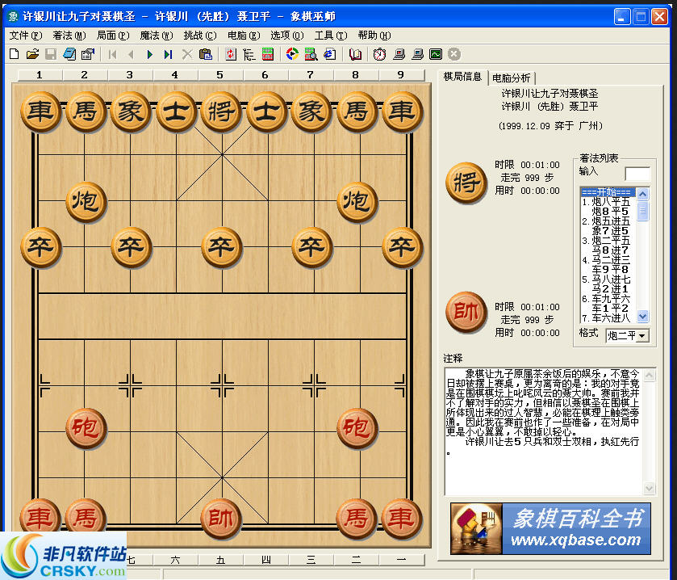Switch to the 电脑分析 tab

click(x=512, y=78)
